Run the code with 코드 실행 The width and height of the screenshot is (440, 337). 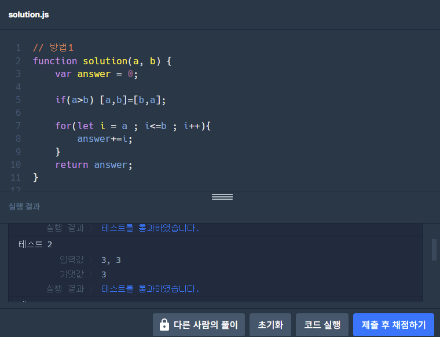click(322, 325)
